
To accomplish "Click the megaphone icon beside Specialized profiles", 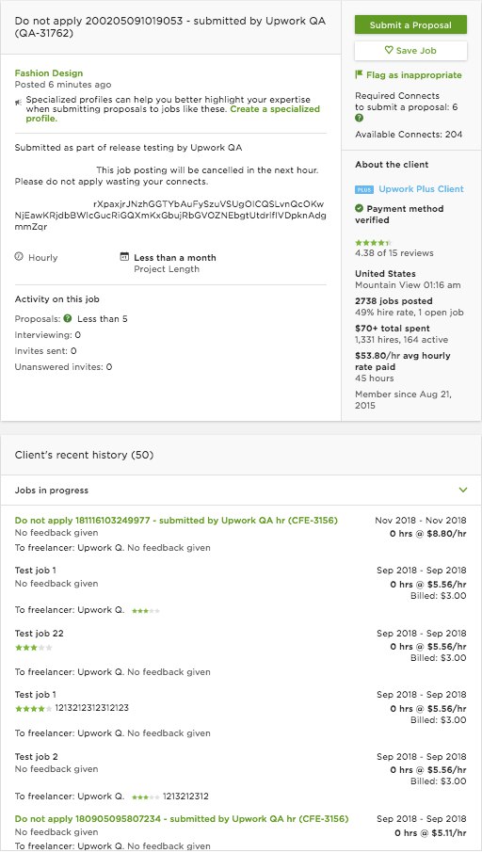I will (19, 102).
